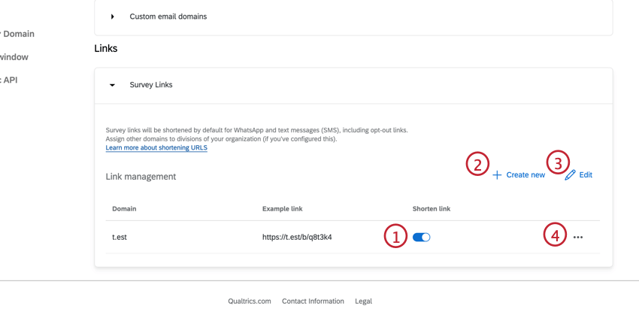Click the Shorten link column header

(431, 208)
